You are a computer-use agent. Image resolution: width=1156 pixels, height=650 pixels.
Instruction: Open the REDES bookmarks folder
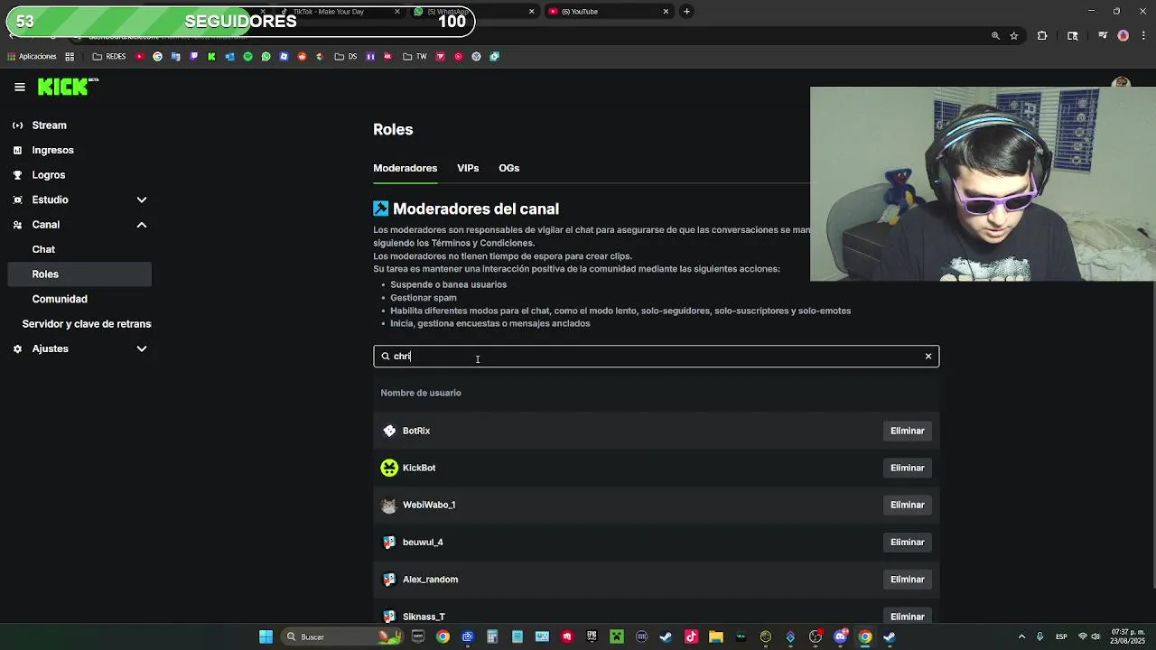point(109,56)
